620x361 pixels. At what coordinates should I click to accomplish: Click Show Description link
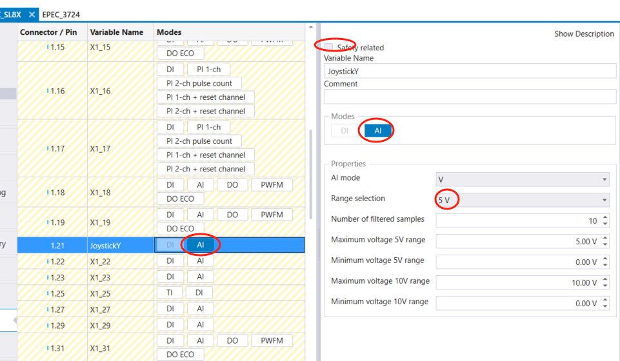coord(584,34)
